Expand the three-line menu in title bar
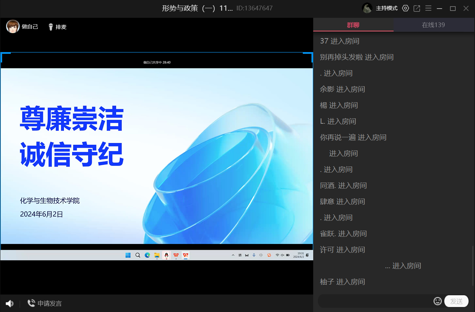The width and height of the screenshot is (475, 312). click(x=428, y=8)
